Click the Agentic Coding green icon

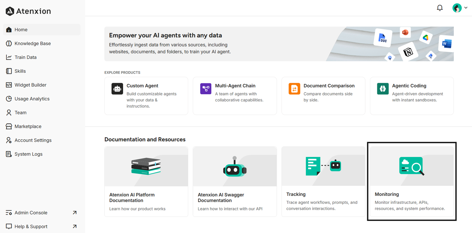[x=383, y=89]
